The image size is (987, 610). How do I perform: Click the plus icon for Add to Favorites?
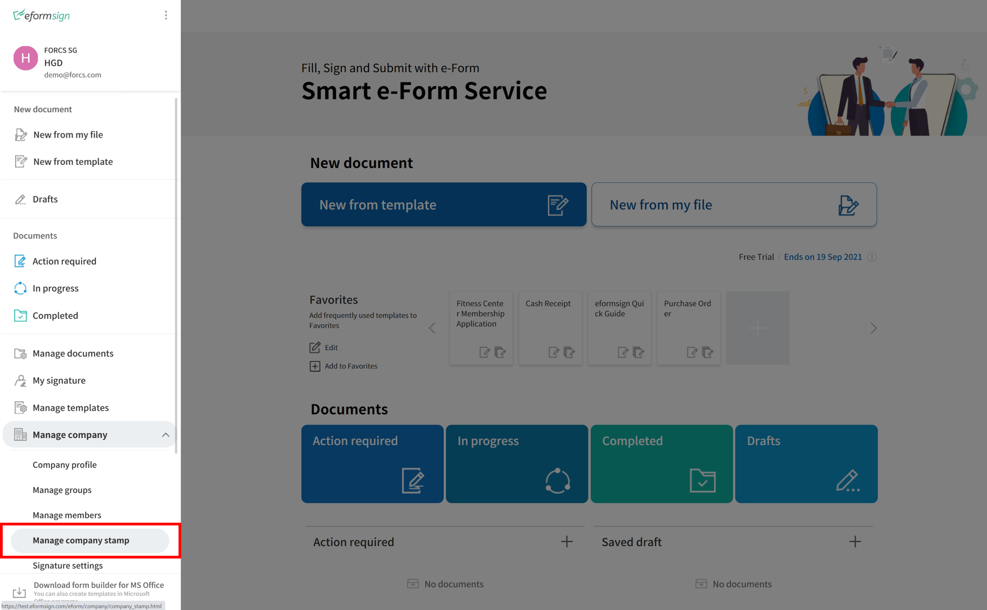(315, 367)
